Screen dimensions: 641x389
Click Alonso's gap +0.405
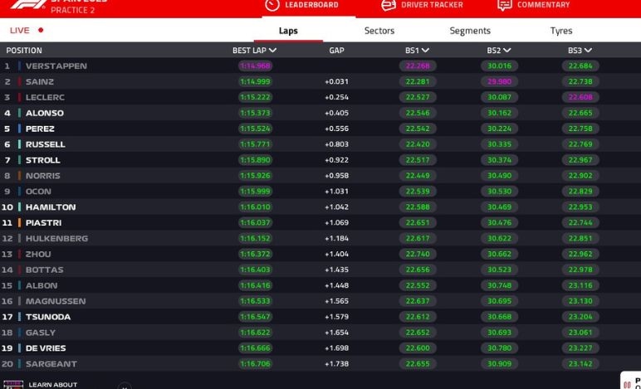click(x=336, y=113)
